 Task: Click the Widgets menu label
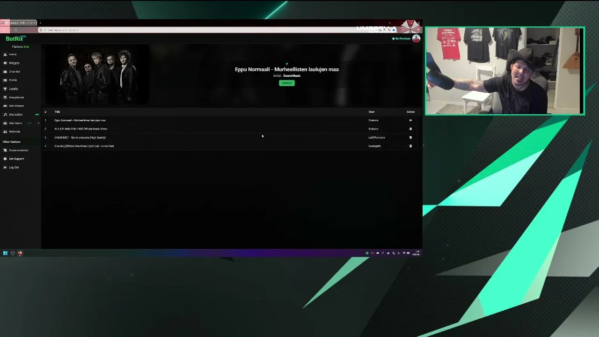tap(14, 63)
